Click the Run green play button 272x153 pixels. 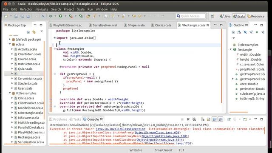pyautogui.click(x=60, y=16)
